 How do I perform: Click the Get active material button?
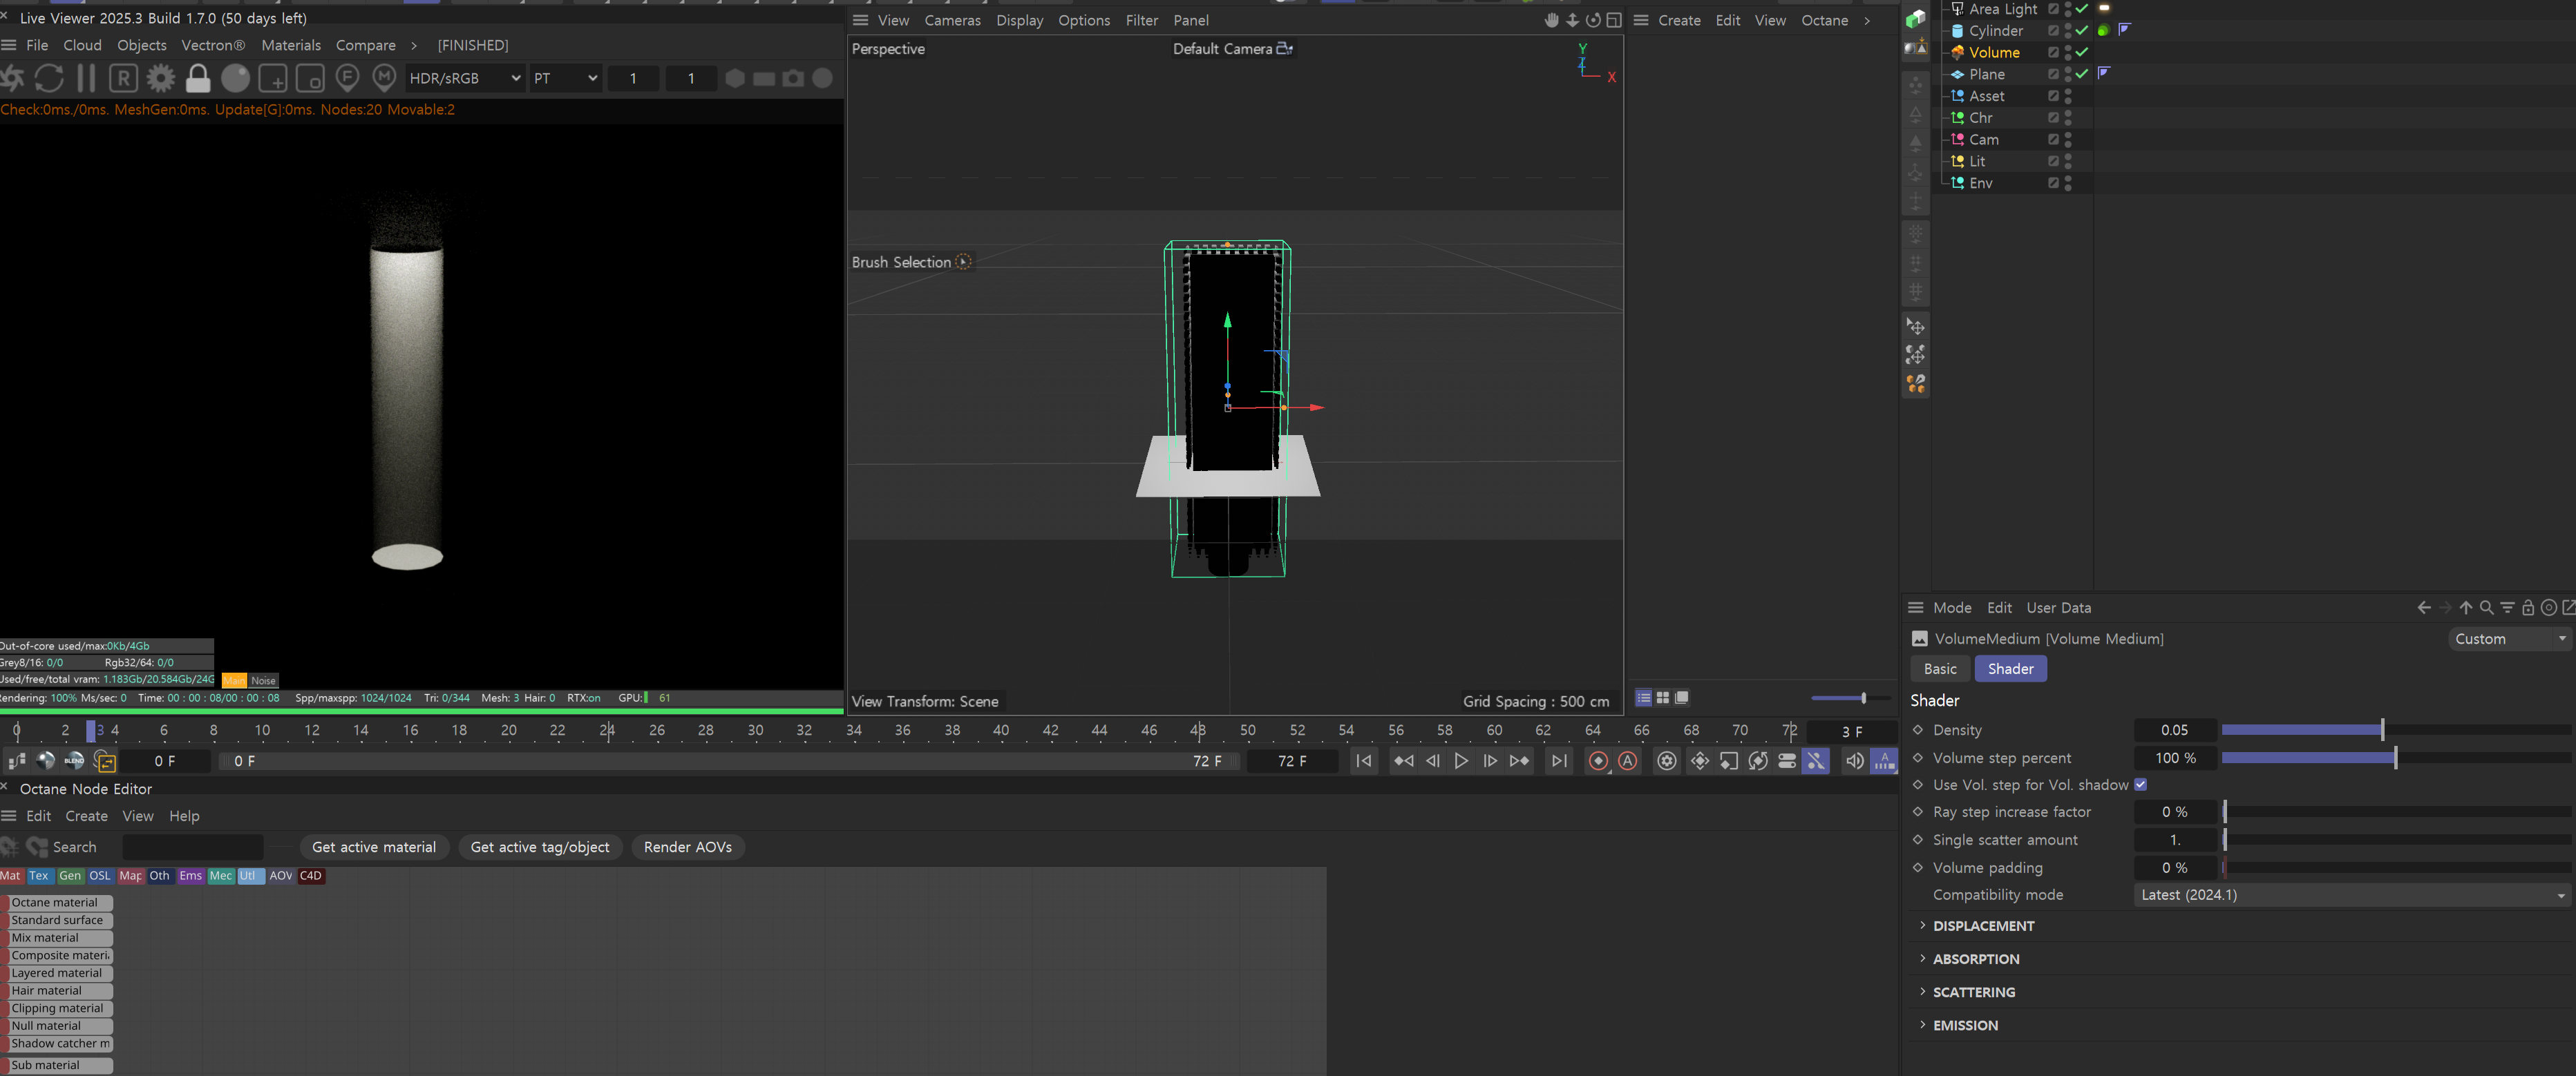373,847
